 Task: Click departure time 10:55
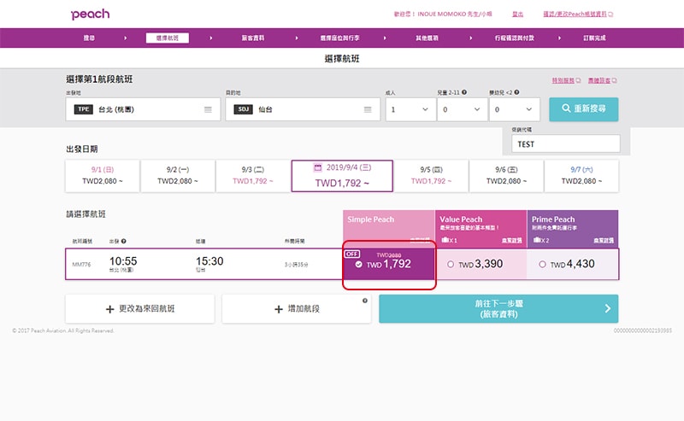(123, 261)
